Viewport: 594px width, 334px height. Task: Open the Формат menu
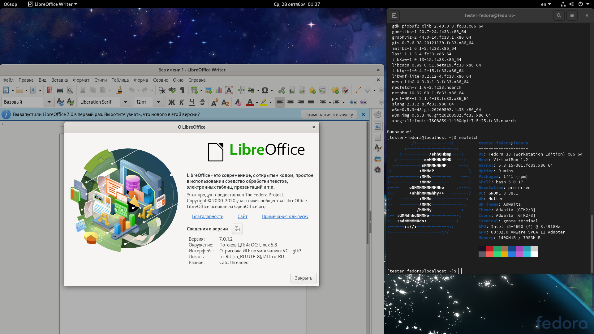tap(81, 80)
